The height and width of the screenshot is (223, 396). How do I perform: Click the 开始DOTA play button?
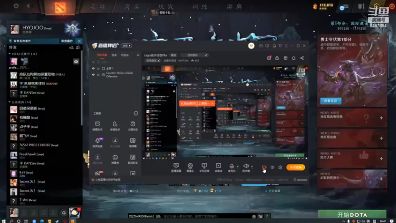click(x=352, y=215)
